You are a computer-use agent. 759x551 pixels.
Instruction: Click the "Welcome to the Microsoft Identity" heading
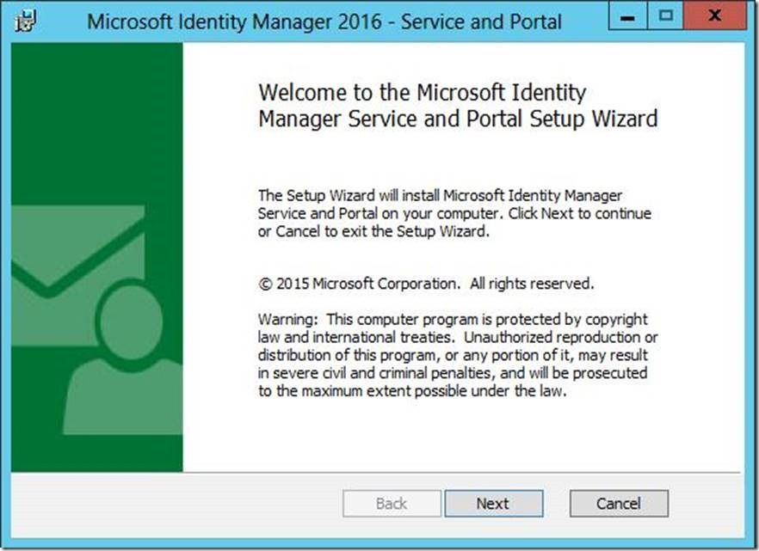(422, 93)
